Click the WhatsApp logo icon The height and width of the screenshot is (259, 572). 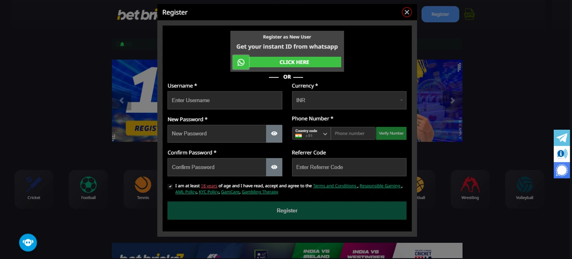coord(241,62)
